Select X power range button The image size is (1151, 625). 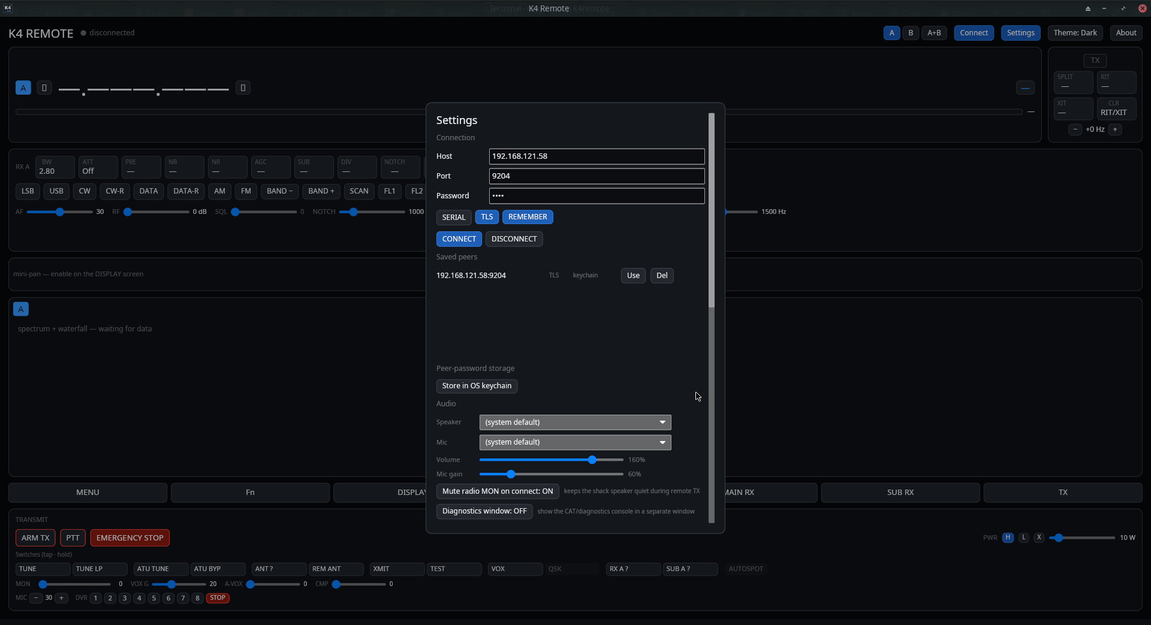click(x=1039, y=538)
